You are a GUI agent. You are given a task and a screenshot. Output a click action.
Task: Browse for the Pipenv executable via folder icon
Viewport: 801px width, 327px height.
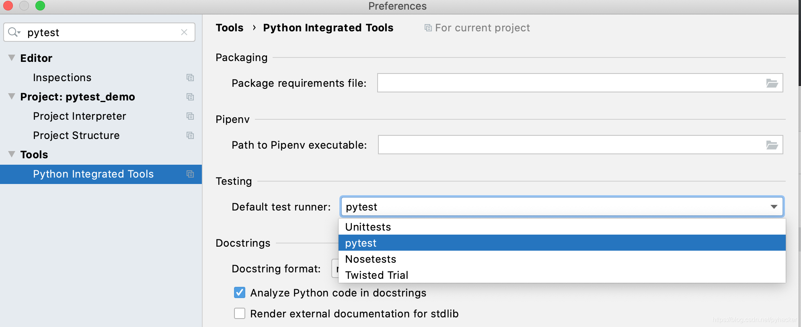click(772, 145)
